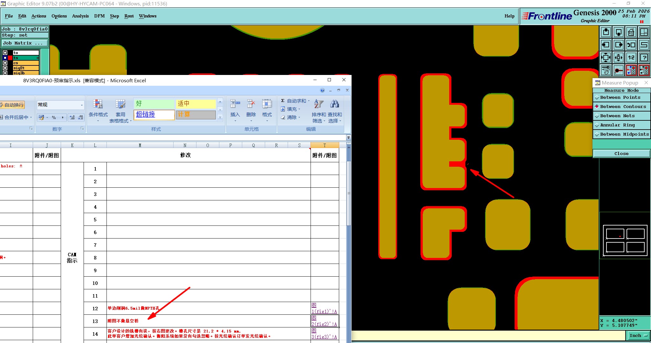Toggle the 'to' layer display checkbox
This screenshot has width=651, height=343.
click(x=5, y=53)
